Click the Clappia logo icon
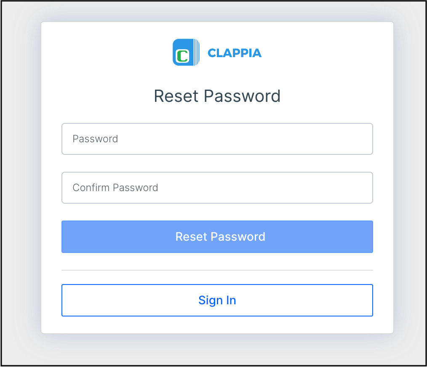Screen dimensions: 427x367 (x=186, y=52)
